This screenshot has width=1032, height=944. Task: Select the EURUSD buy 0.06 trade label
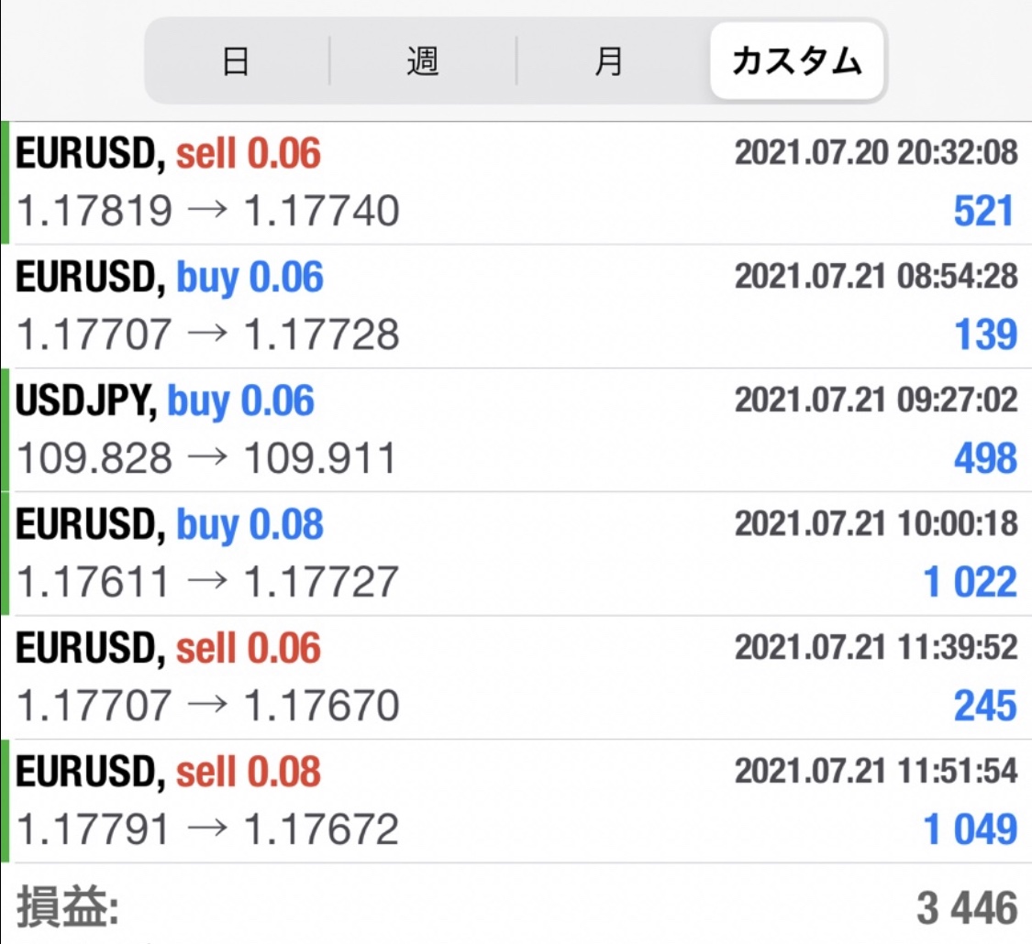pos(170,278)
